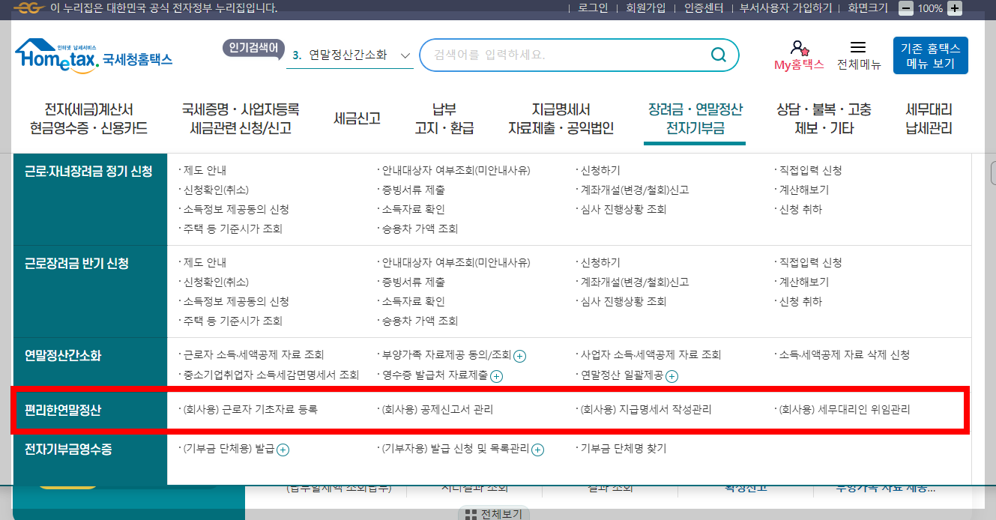Open 사업자 소득·세액공제 자료 조회
Viewport: 996px width, 520px height.
(651, 355)
